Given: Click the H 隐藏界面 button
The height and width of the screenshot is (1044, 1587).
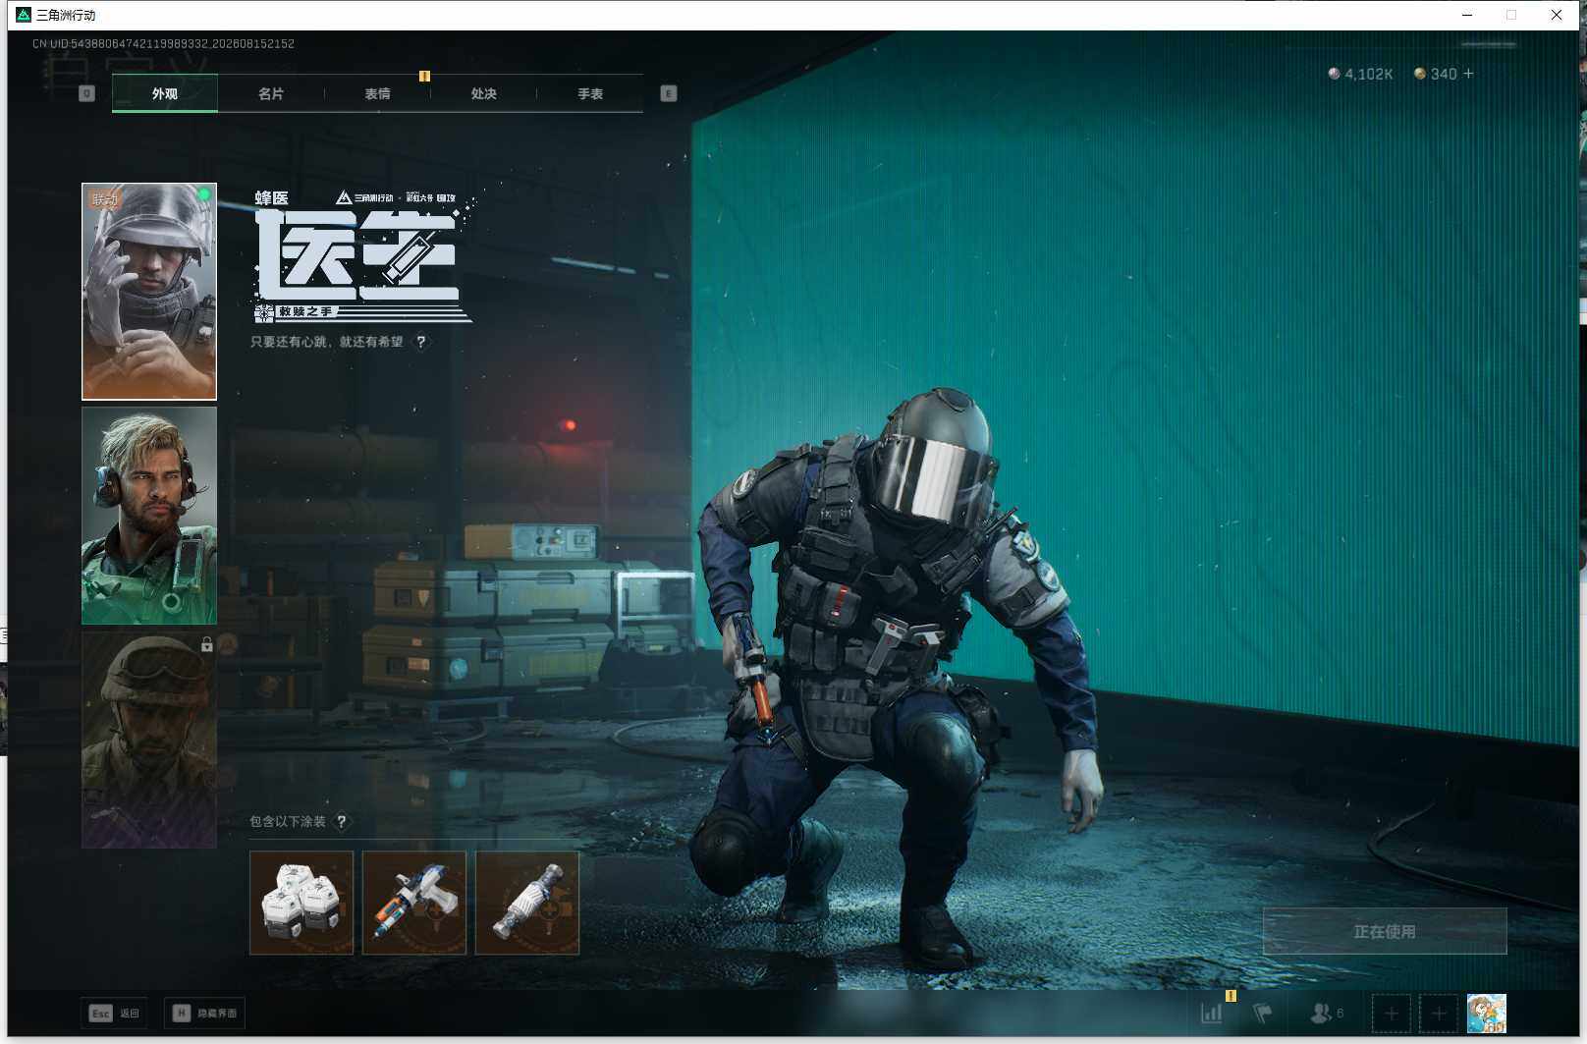Looking at the screenshot, I should [204, 1013].
